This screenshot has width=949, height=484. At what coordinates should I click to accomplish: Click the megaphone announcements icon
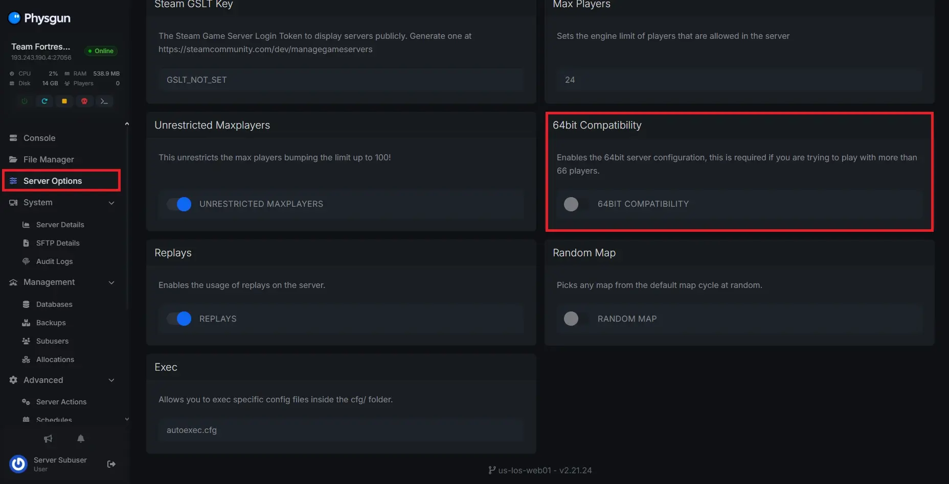pyautogui.click(x=48, y=439)
